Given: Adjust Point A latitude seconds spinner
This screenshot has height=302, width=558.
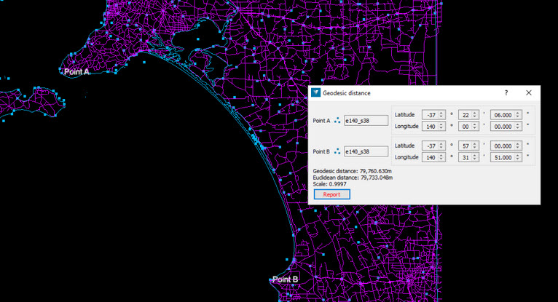Looking at the screenshot, I should (506, 114).
